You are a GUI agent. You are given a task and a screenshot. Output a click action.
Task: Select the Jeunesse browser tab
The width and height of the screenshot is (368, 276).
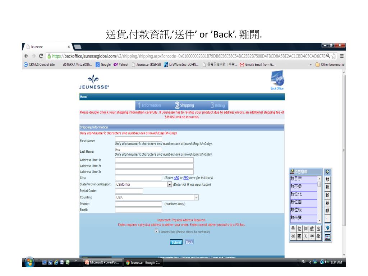(48, 47)
